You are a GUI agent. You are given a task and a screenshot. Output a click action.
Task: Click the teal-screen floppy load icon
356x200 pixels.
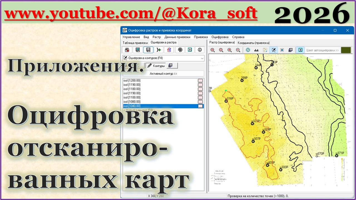tap(137, 50)
